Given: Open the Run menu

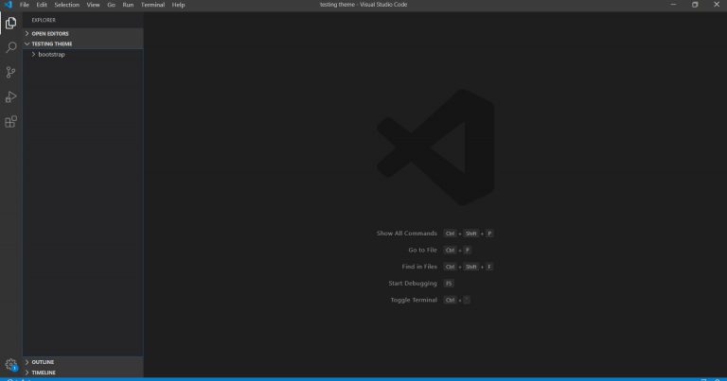Looking at the screenshot, I should click(128, 5).
